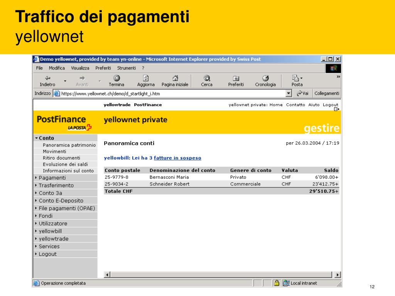The image size is (395, 296).
Task: Click the horizontal scrollbar right arrow
Action: tap(338, 274)
